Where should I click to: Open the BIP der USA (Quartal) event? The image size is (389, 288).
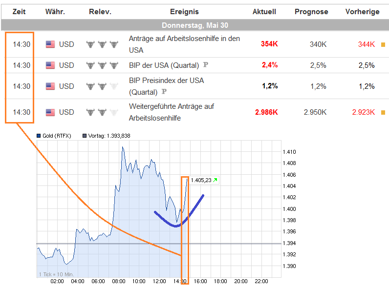pyautogui.click(x=164, y=65)
